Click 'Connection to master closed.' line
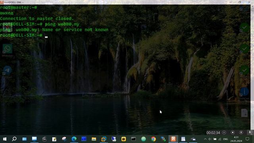 coord(37,19)
